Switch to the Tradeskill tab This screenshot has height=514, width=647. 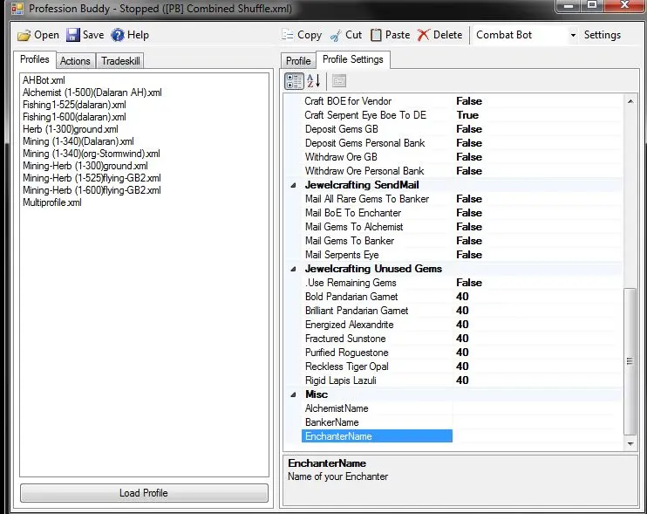pyautogui.click(x=120, y=61)
